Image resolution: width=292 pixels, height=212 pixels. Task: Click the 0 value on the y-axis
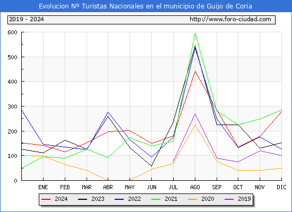click(15, 181)
